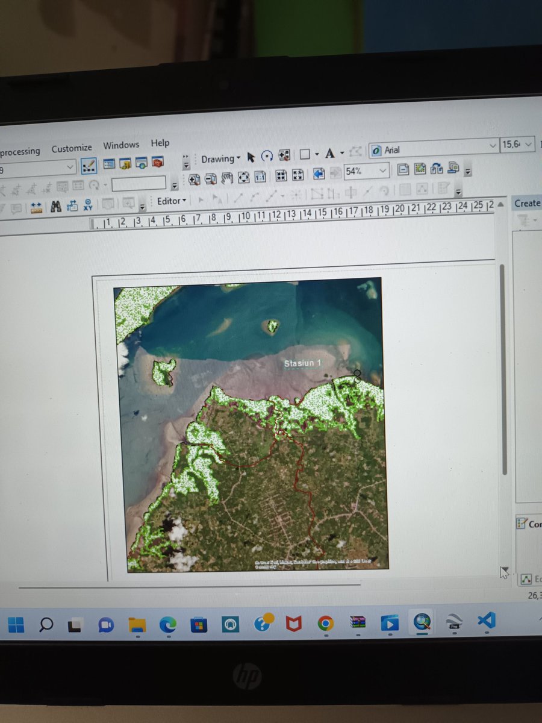Choose the Select Elements arrow tool
542x723 pixels.
pos(251,157)
